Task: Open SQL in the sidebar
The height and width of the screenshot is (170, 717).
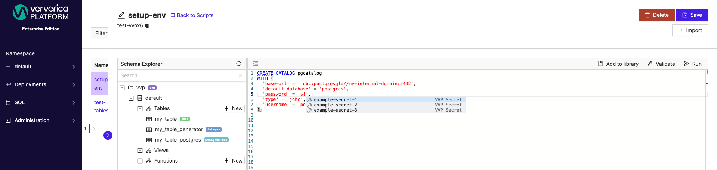Action: (41, 102)
